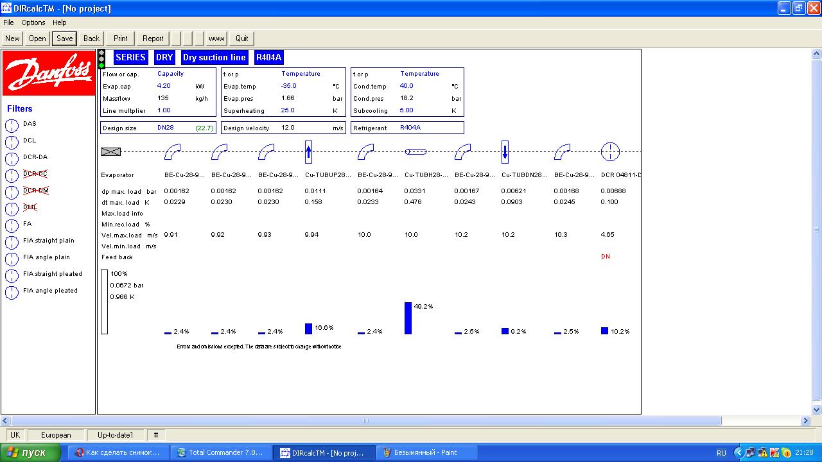This screenshot has width=822, height=462.
Task: Click the 100% total pressure drop gauge
Action: coord(104,302)
